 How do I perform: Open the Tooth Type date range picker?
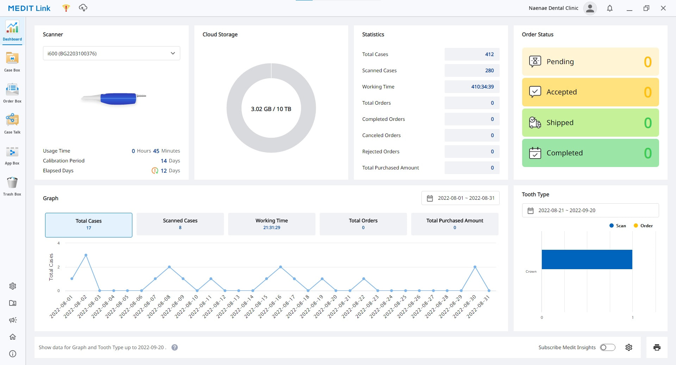pos(590,210)
